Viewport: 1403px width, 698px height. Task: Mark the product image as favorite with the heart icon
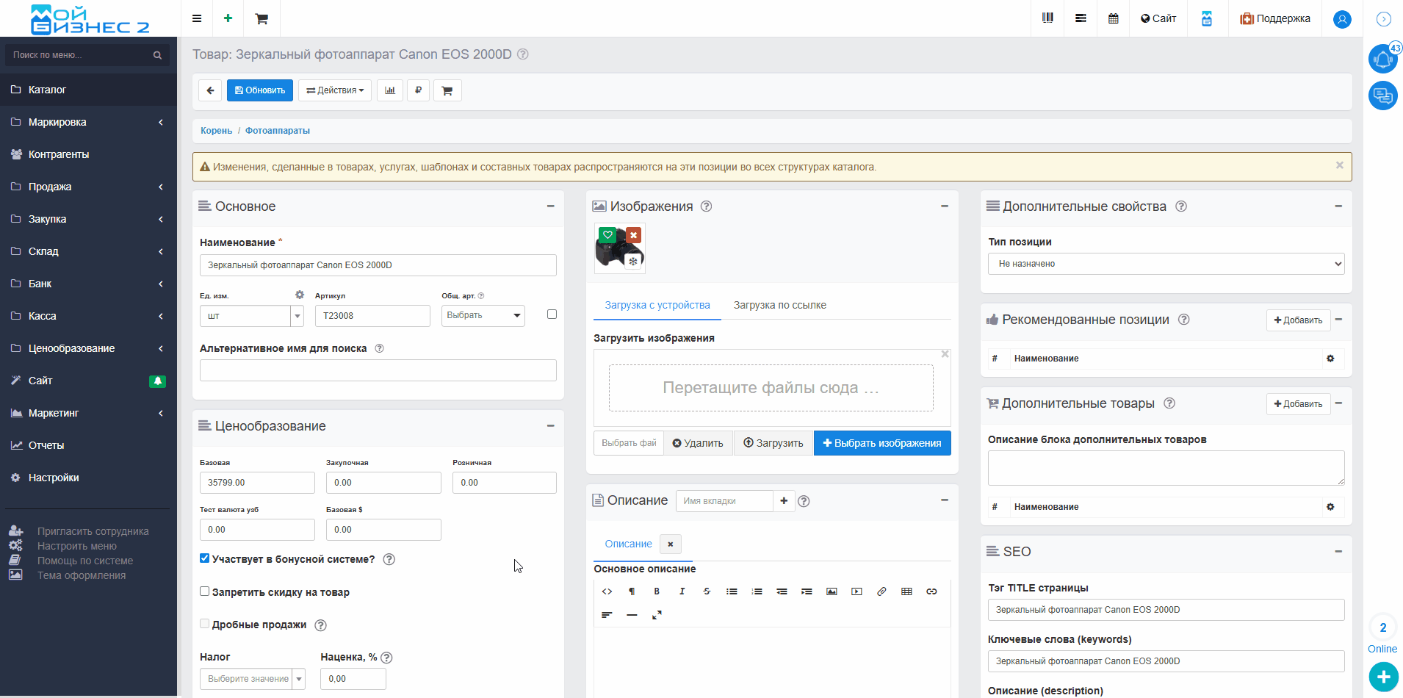[x=607, y=235]
